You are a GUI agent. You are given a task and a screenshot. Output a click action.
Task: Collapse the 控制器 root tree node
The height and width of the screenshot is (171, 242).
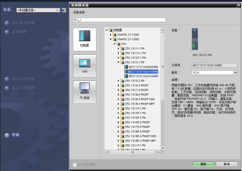(x=107, y=30)
